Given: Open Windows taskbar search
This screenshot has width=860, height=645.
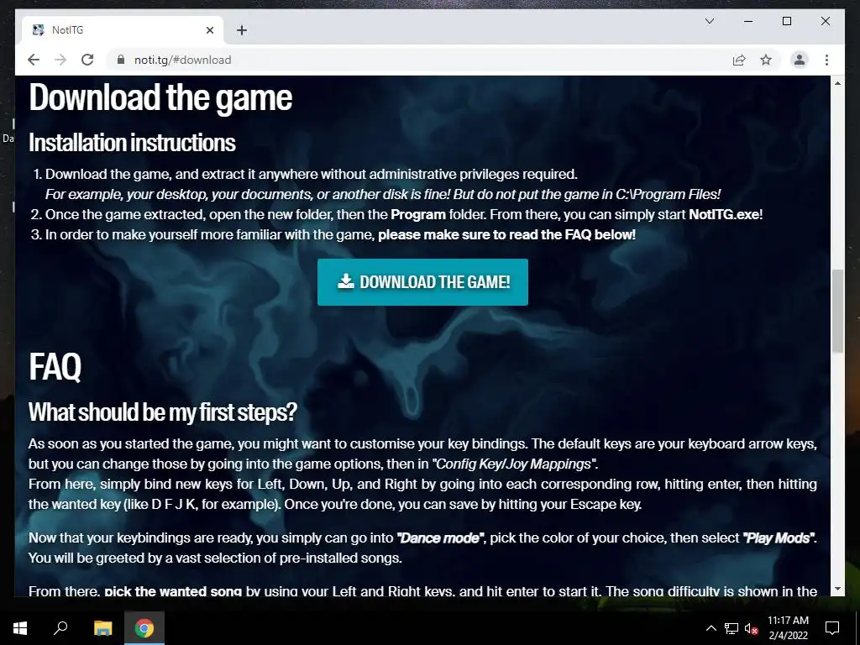Looking at the screenshot, I should tap(60, 628).
